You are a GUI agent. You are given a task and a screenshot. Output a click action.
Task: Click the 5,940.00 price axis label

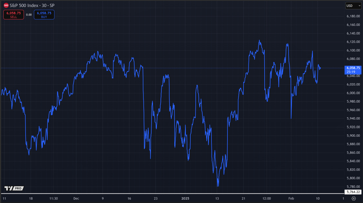[x=353, y=118]
